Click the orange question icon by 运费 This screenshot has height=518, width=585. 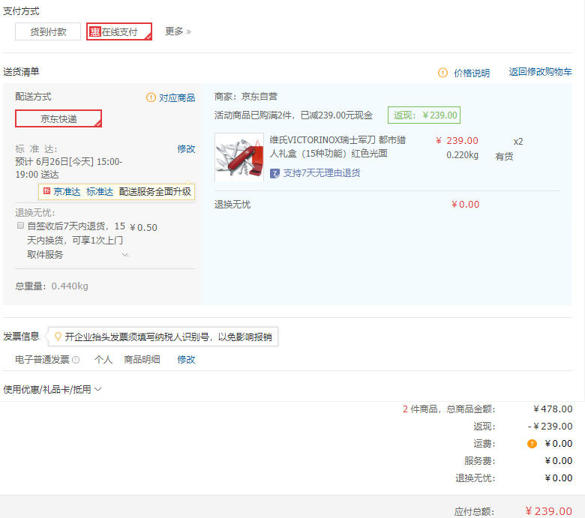coord(532,444)
